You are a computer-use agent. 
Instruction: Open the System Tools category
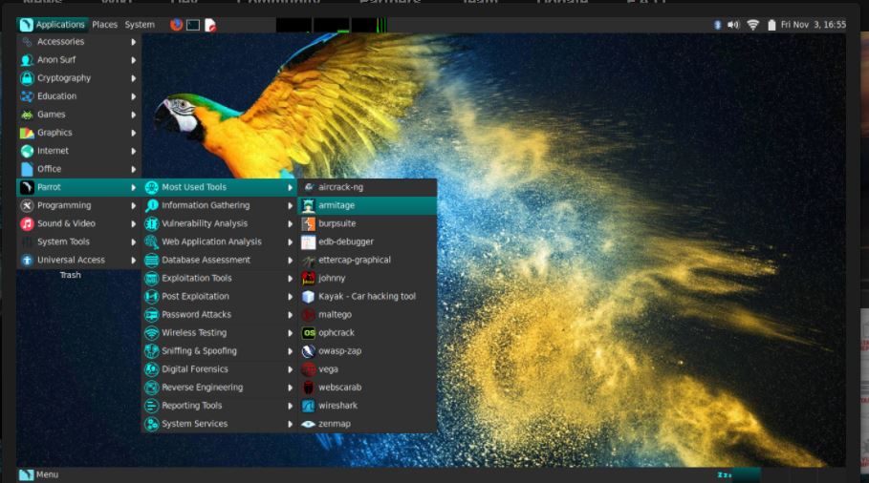click(79, 241)
